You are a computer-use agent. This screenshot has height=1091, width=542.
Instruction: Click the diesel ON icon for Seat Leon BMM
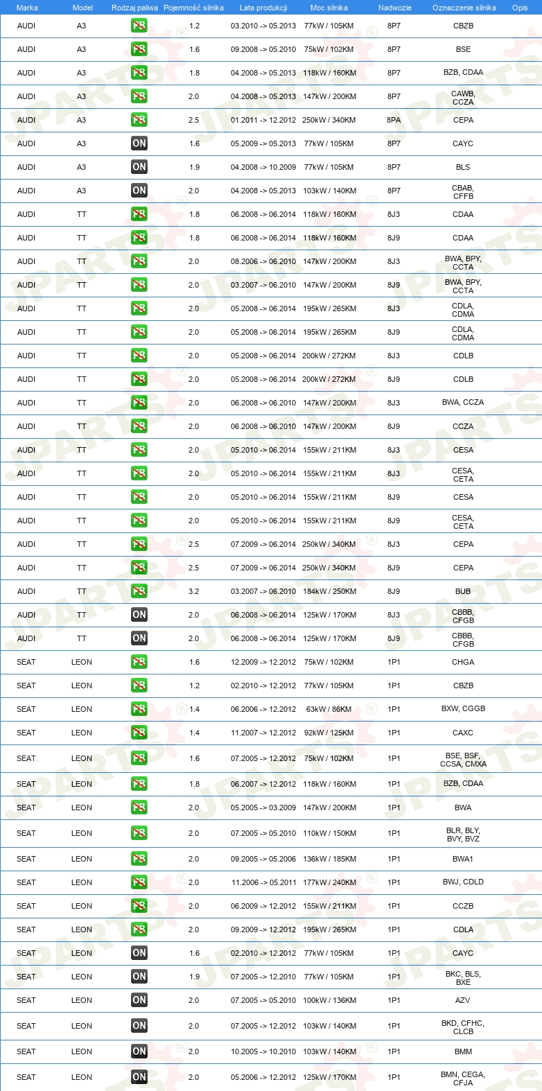coord(139,1051)
